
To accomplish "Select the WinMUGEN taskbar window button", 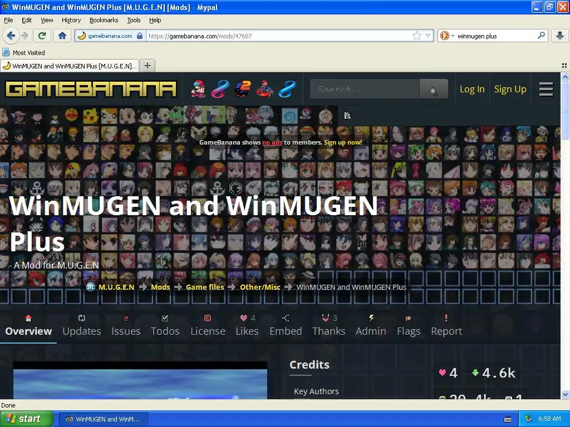I will point(103,419).
